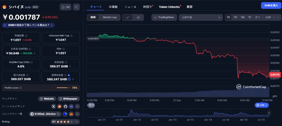
Task: Expand more social media links
Action: click(x=77, y=106)
